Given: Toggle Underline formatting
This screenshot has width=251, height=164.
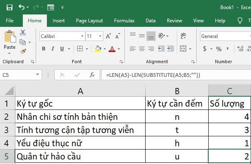Looking at the screenshot, I should pos(62,49).
